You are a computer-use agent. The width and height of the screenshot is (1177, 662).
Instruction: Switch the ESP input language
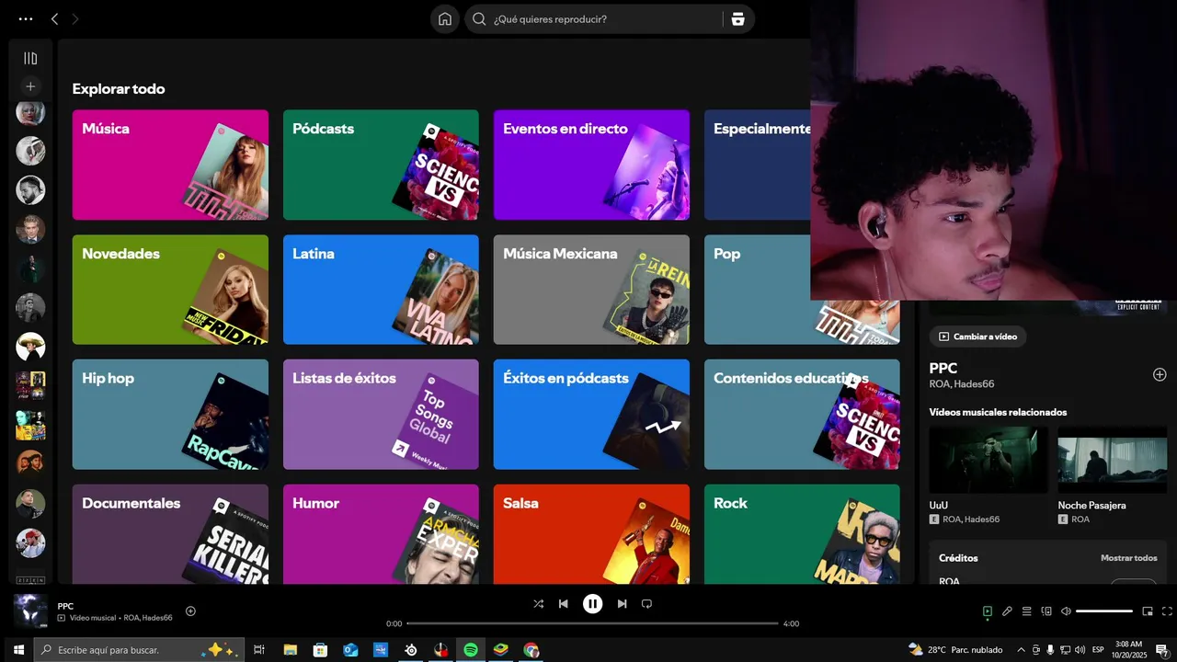1098,650
